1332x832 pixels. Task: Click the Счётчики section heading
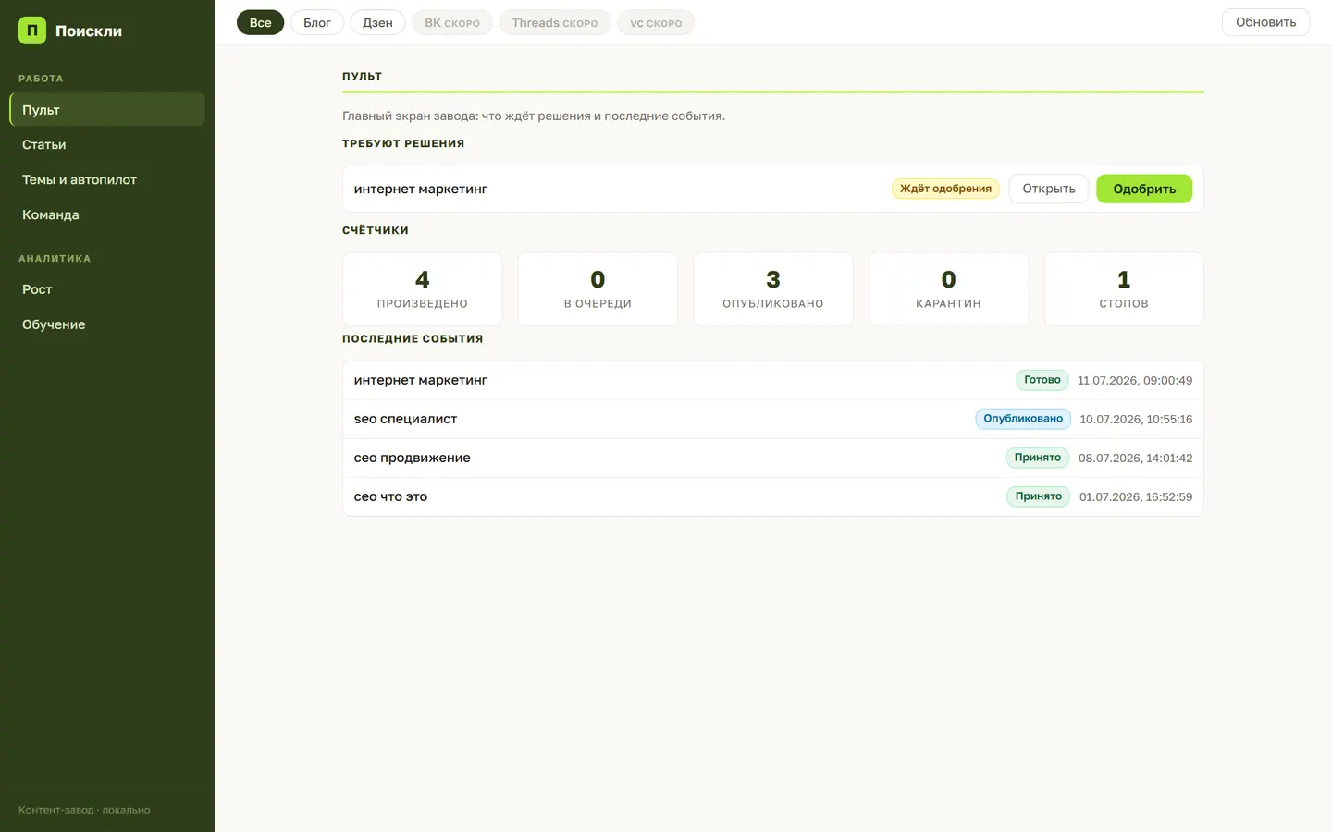coord(376,230)
